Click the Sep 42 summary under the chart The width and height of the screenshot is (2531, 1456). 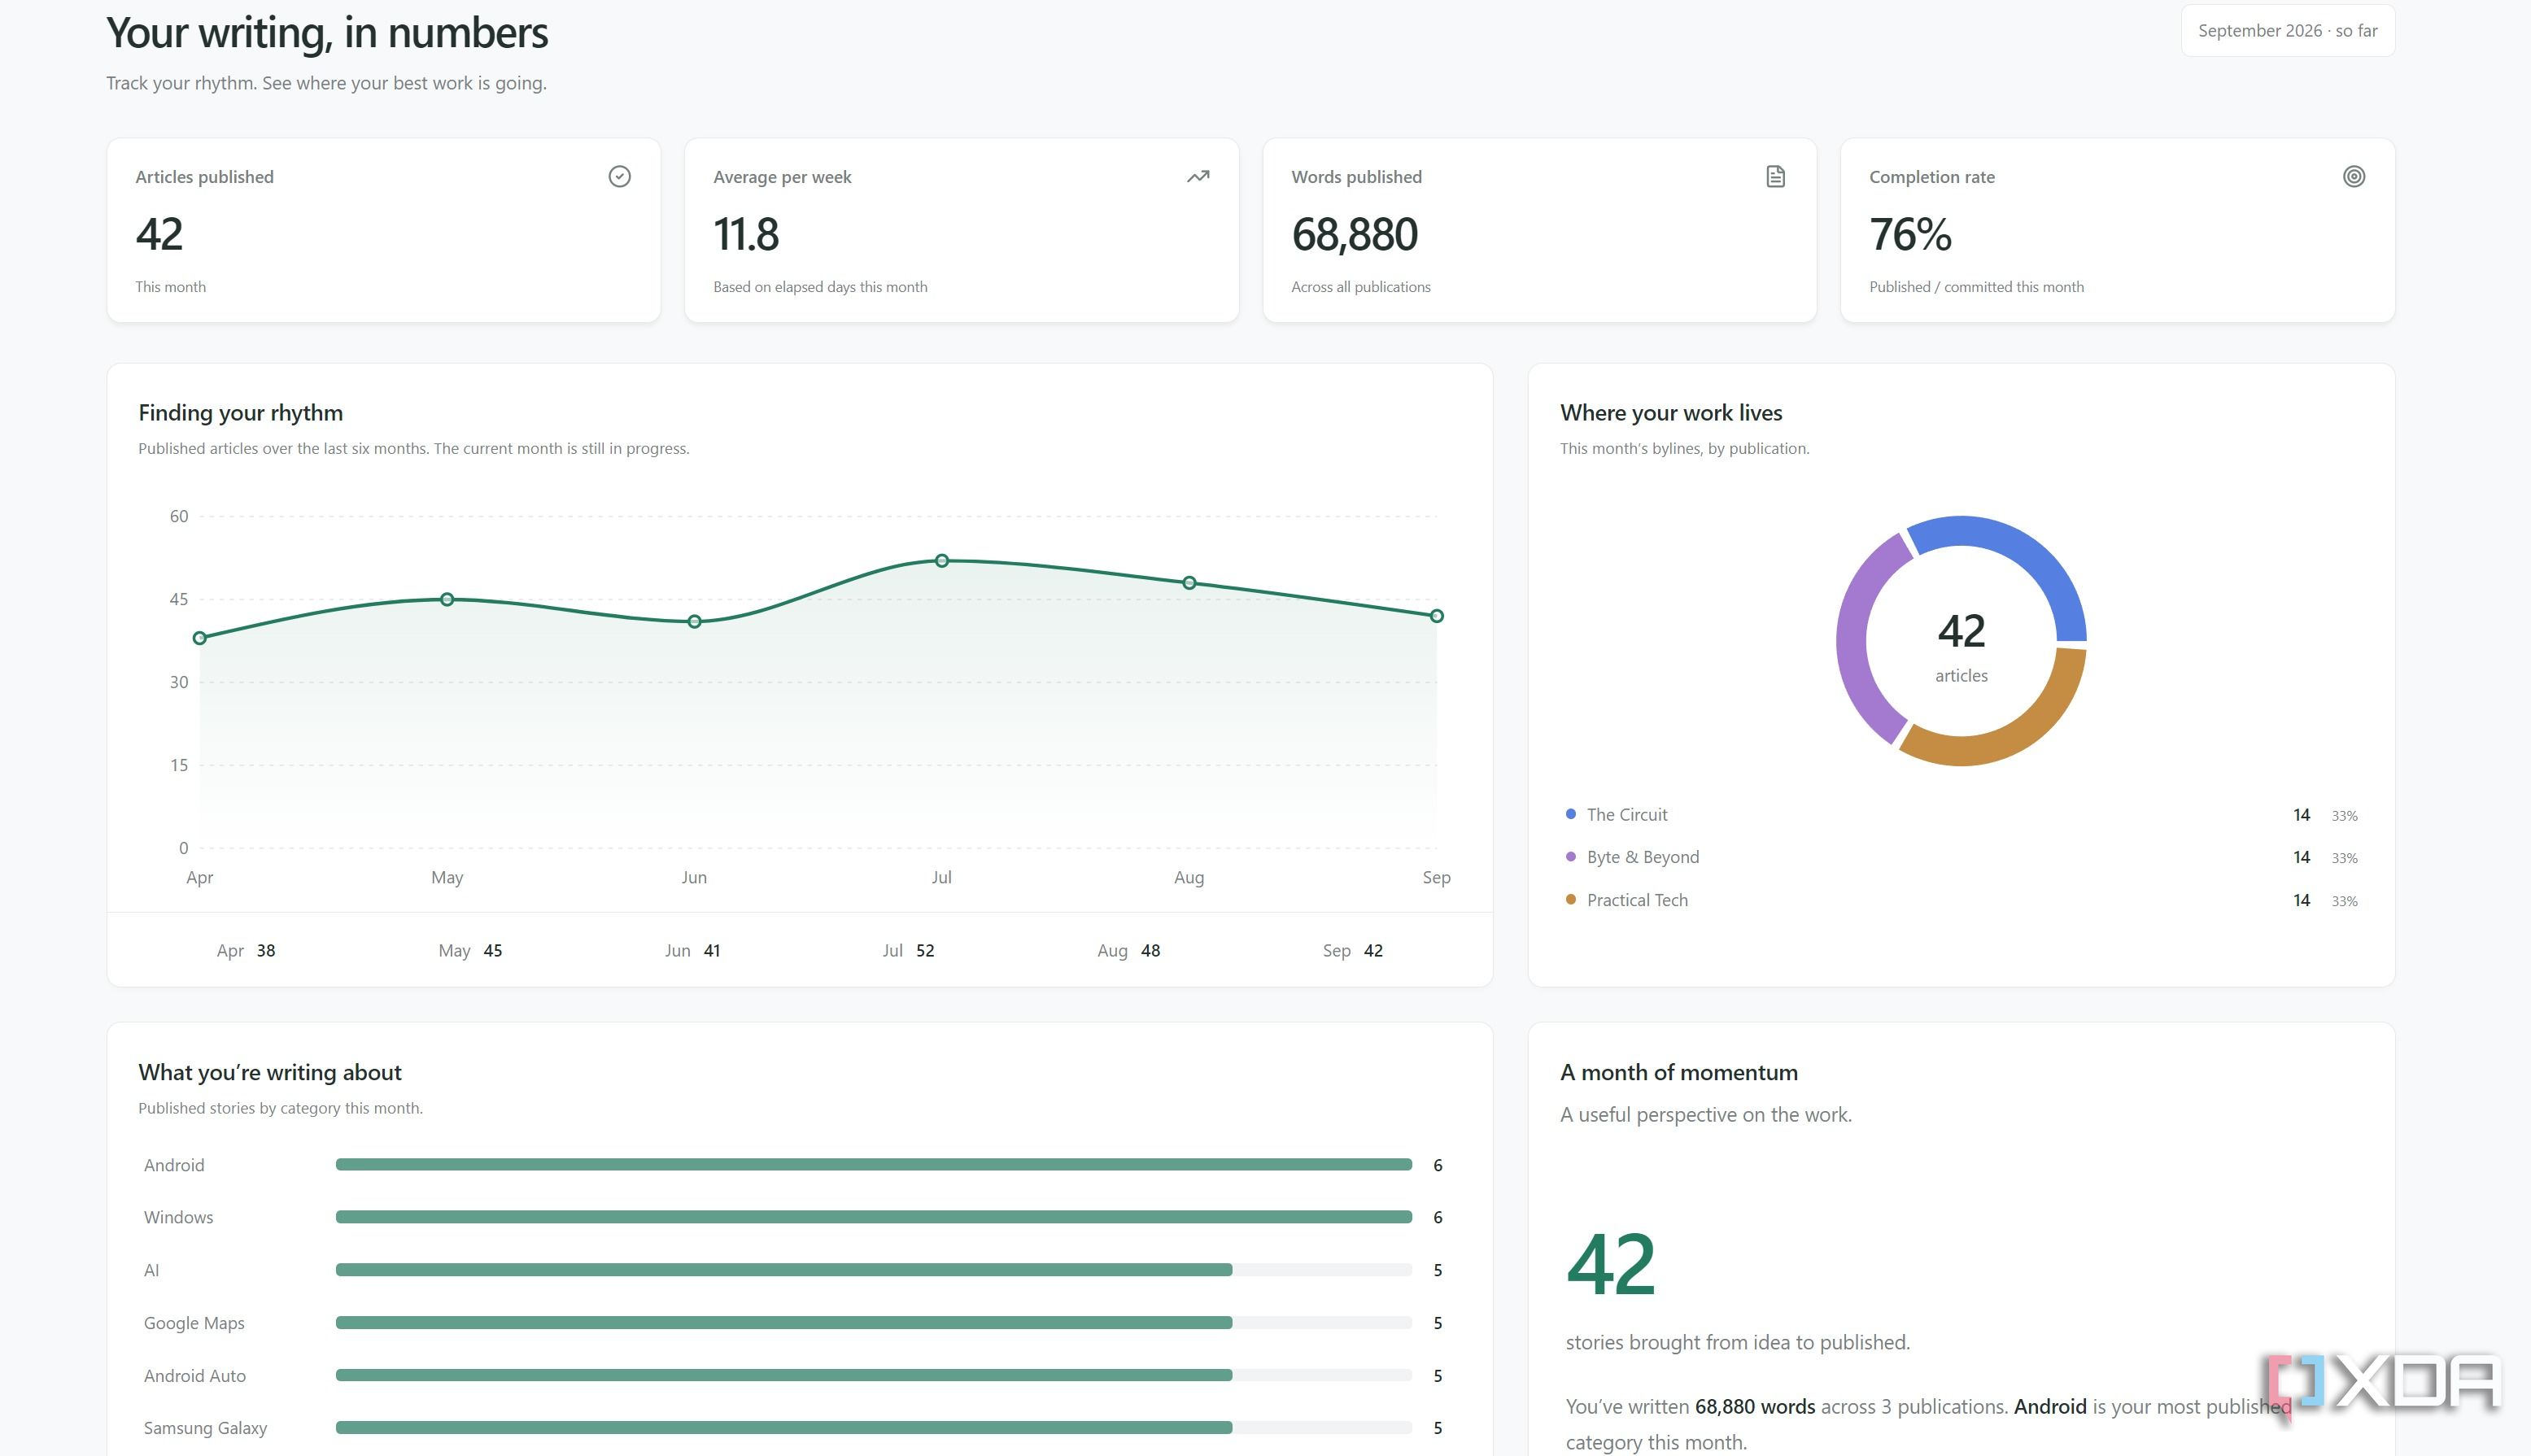pos(1353,951)
